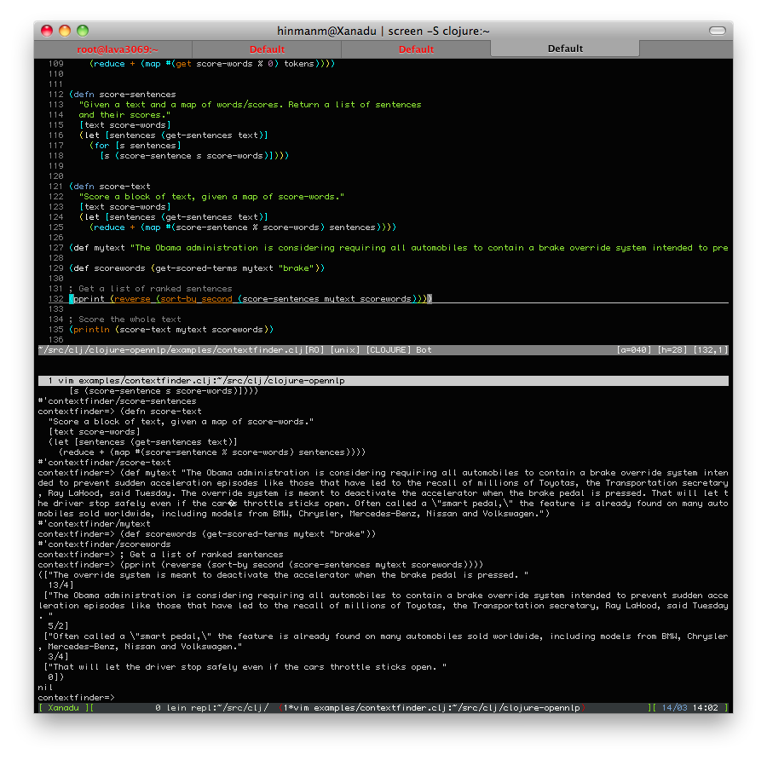Click the window title 'hinmanm@Xanadu | screen -S clojure:~'
The image size is (767, 760).
coord(383,31)
